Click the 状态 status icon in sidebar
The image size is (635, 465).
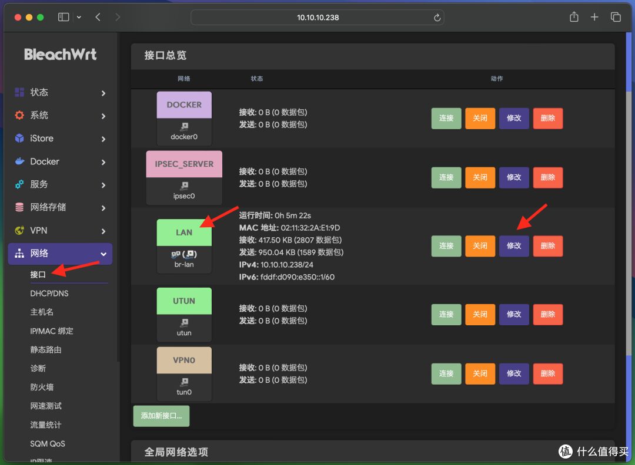(x=18, y=92)
